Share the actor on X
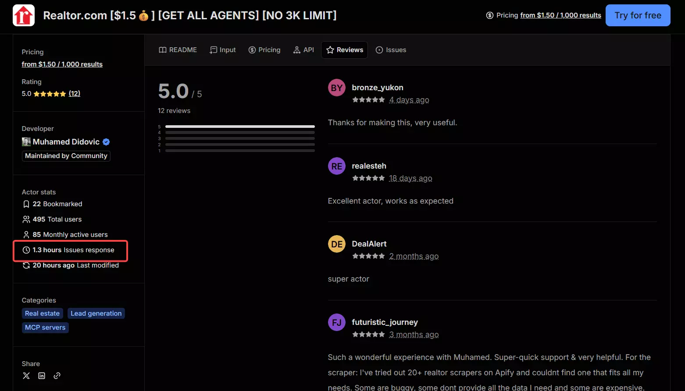685x391 pixels. [26, 376]
